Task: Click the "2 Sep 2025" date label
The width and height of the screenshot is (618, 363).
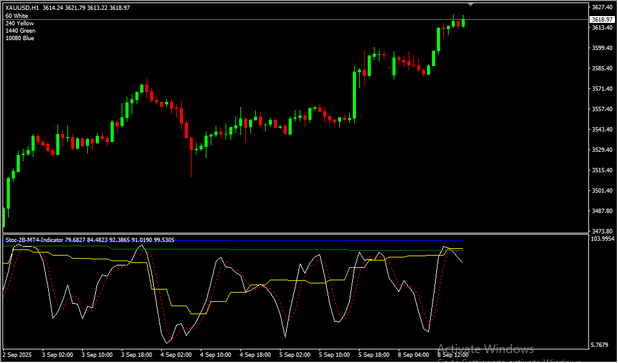Action: [x=17, y=355]
